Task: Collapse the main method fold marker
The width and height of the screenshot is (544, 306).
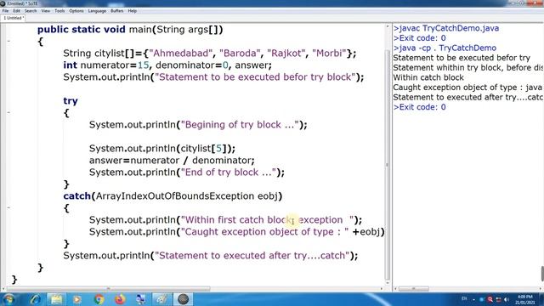Action: click(x=8, y=42)
